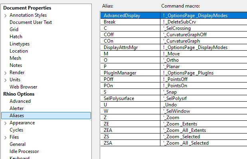This screenshot has width=247, height=159.
Task: Edit the '_Ortho' command macro
Action: [x=204, y=60]
